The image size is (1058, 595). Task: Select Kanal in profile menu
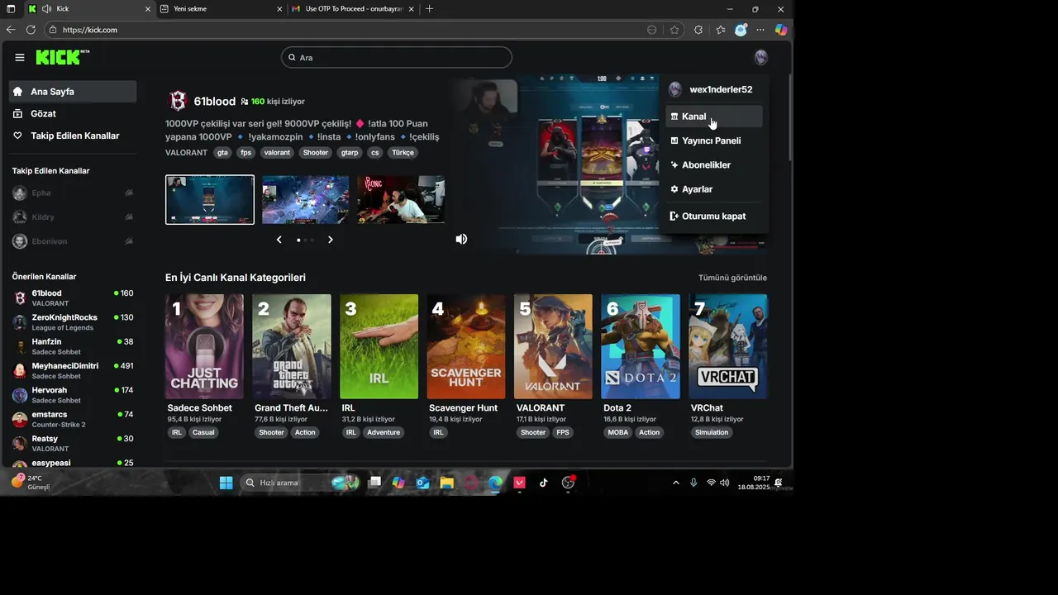(713, 117)
